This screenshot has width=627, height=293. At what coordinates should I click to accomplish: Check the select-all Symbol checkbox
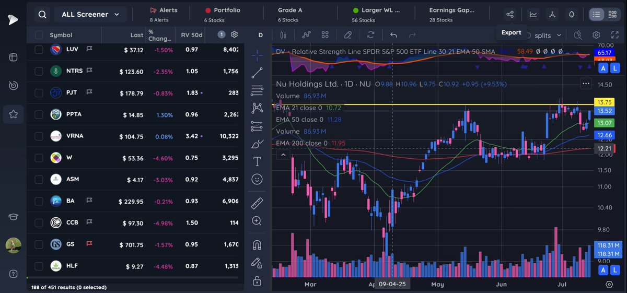tap(39, 35)
